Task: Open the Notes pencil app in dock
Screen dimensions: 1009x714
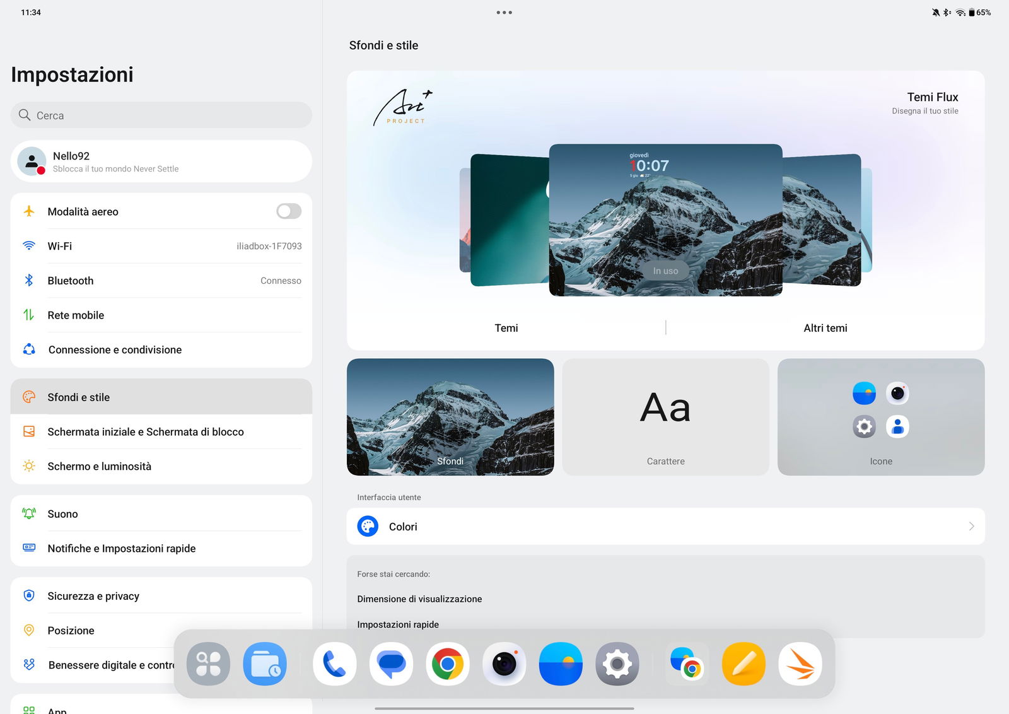Action: click(x=744, y=664)
